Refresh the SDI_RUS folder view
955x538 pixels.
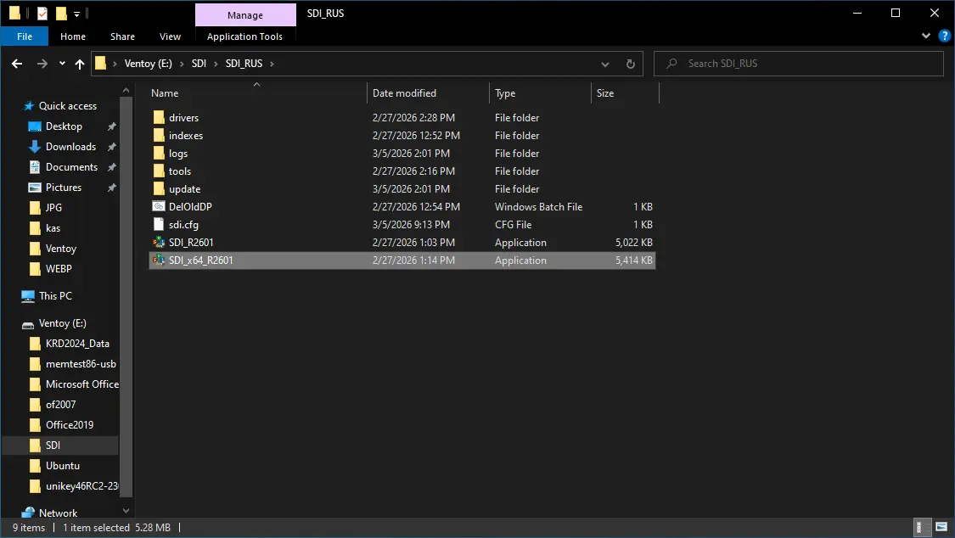coord(630,64)
